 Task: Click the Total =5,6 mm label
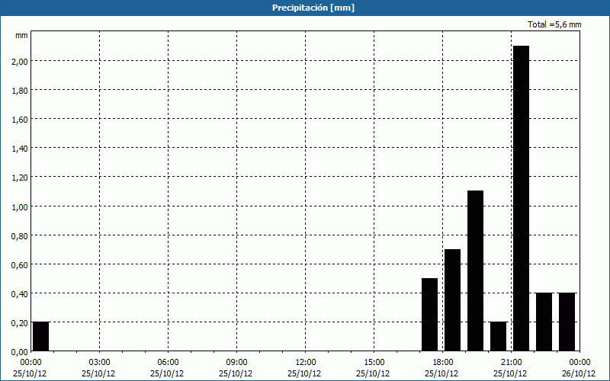coord(554,24)
